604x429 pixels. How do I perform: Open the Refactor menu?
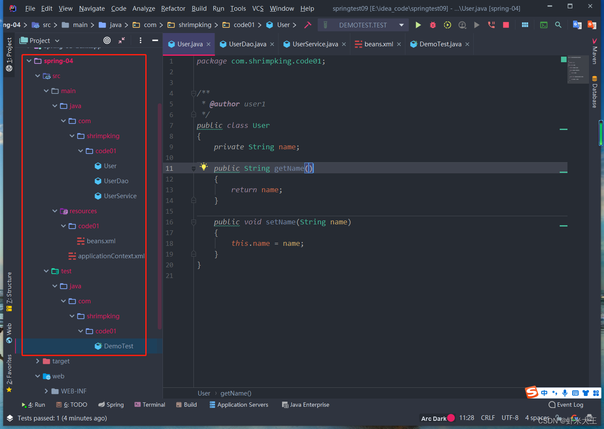[x=173, y=8]
